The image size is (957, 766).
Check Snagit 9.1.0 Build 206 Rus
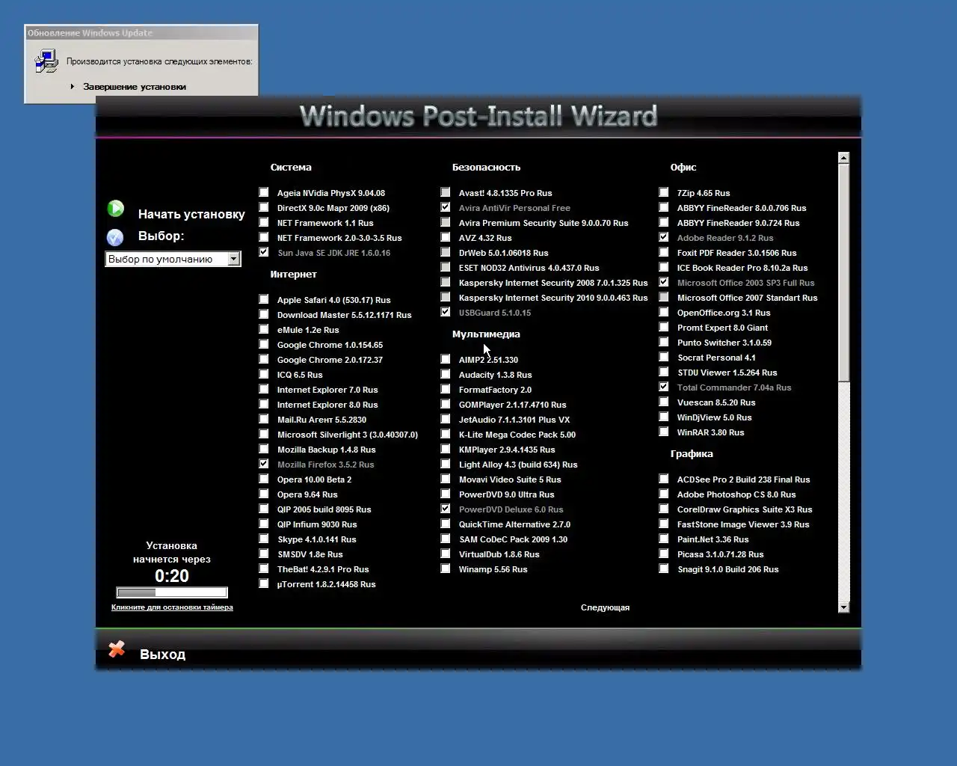(664, 569)
